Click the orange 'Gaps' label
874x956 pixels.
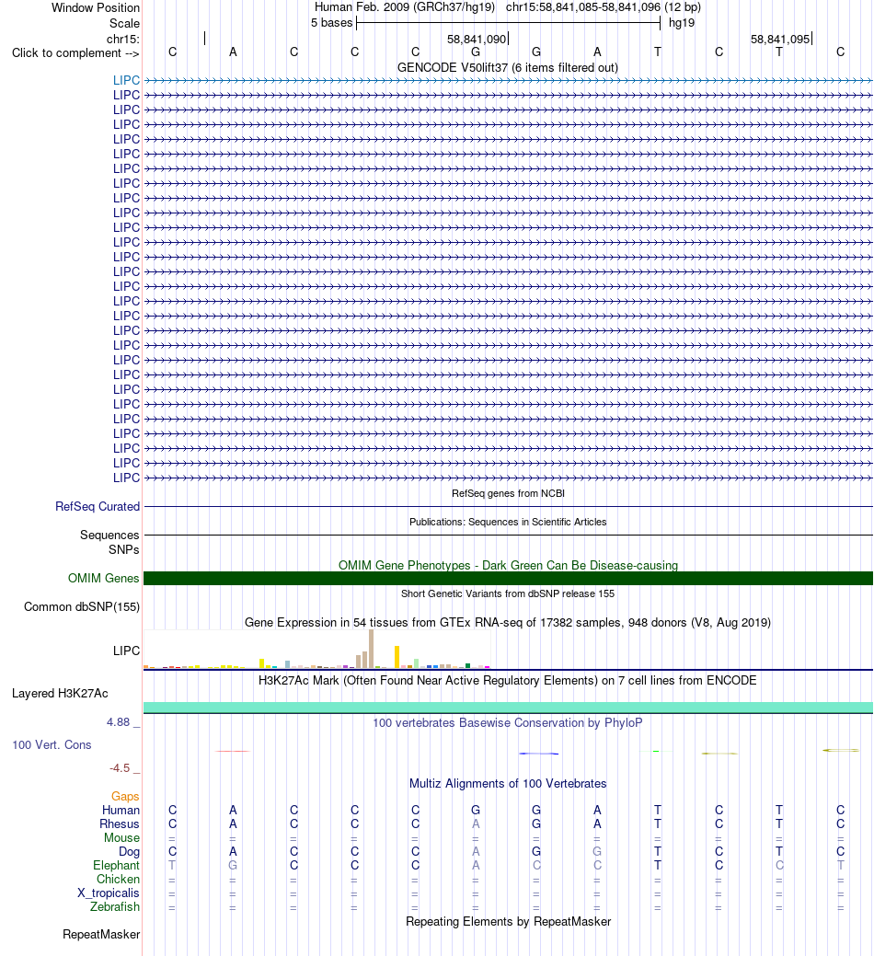pos(125,797)
